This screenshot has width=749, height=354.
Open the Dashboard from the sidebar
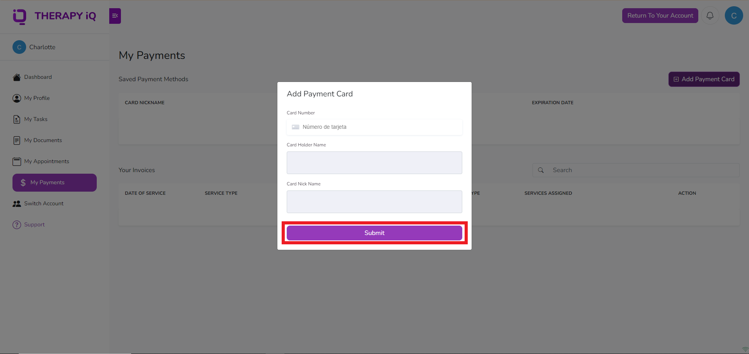click(x=17, y=77)
